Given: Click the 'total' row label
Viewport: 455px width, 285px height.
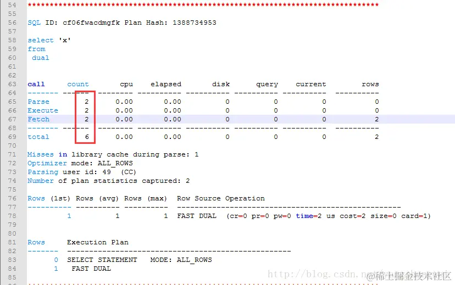Looking at the screenshot, I should click(x=38, y=137).
